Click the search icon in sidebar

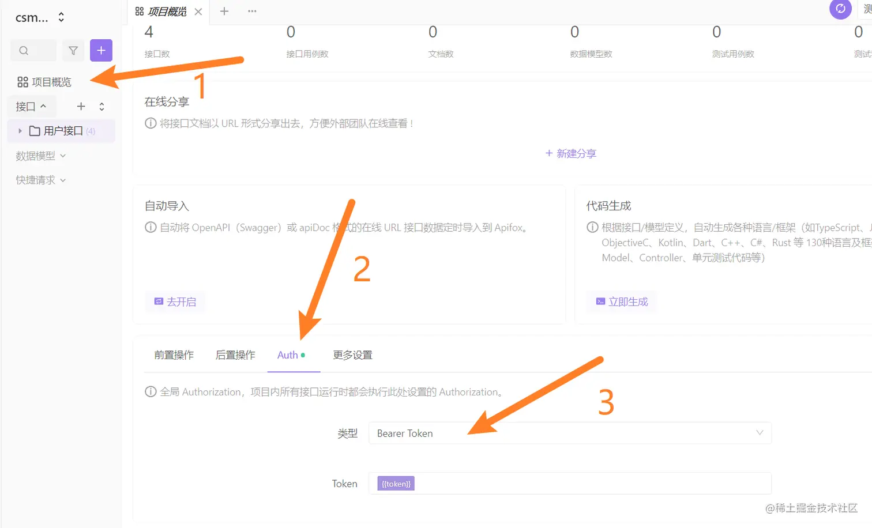click(24, 51)
